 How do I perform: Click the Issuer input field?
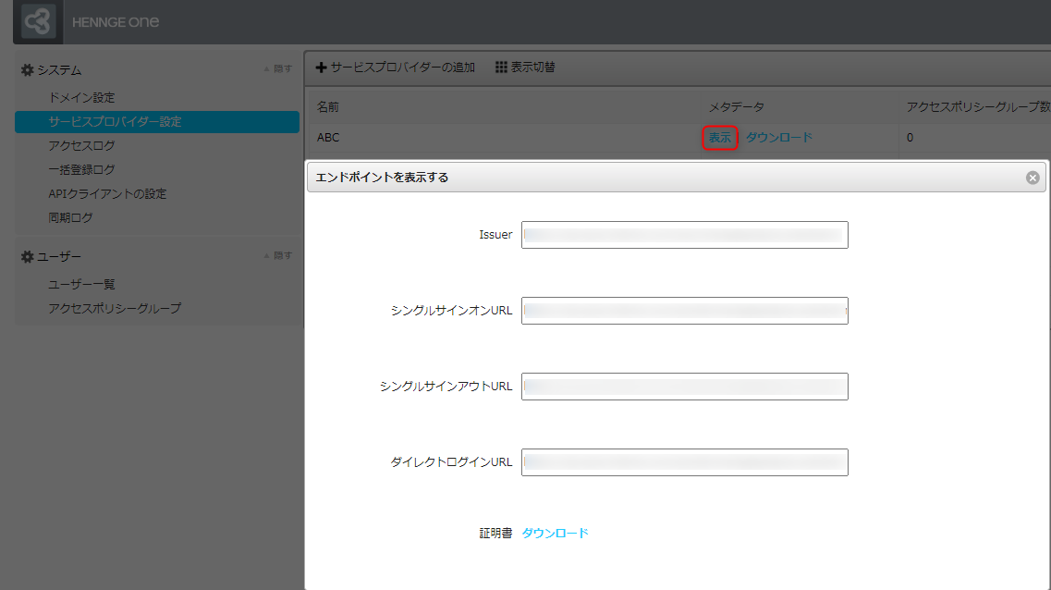[x=684, y=235]
